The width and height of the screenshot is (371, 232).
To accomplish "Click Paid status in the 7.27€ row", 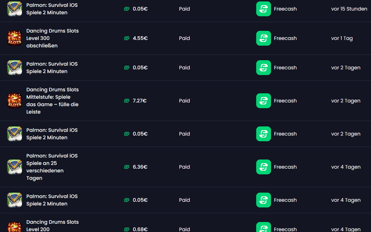I will point(185,101).
